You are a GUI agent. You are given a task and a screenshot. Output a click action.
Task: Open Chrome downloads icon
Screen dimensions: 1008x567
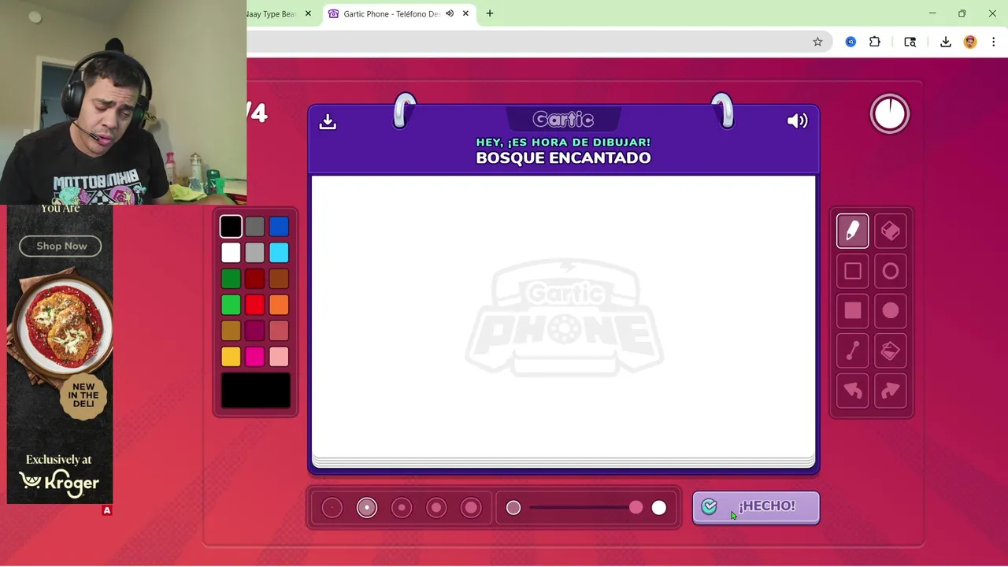946,42
